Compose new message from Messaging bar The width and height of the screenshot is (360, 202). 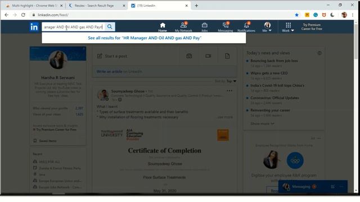coord(332,187)
